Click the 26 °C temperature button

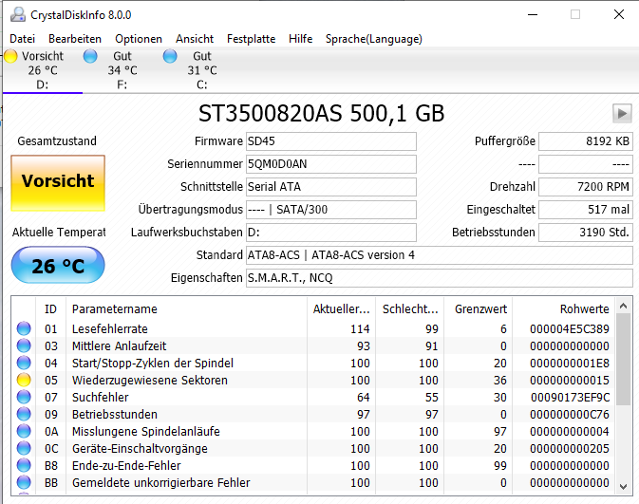[x=58, y=265]
